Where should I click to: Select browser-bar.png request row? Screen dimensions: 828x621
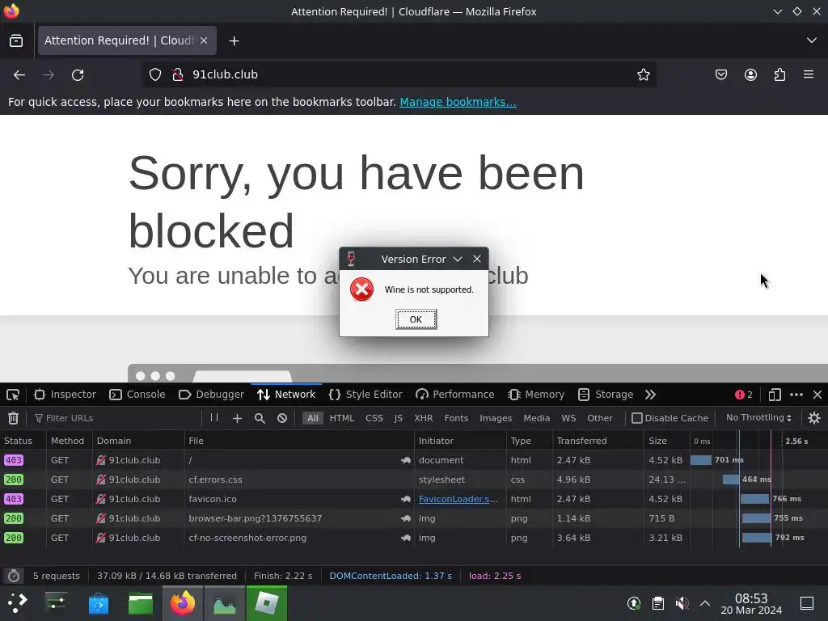[x=414, y=518]
